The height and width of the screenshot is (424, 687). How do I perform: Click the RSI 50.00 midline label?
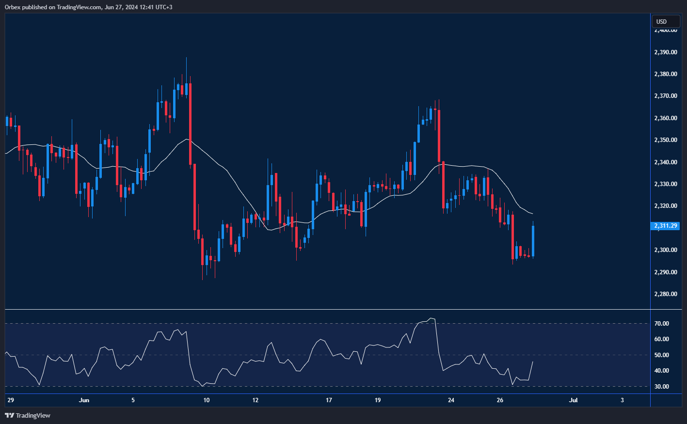(661, 355)
